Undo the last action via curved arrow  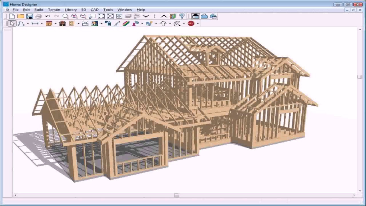coord(47,16)
